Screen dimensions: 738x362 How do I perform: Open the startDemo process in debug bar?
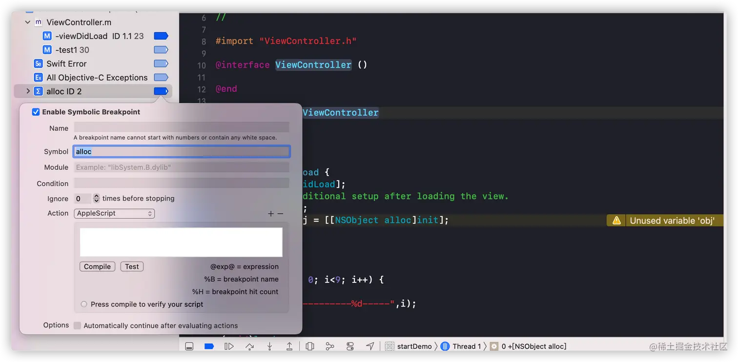click(x=409, y=346)
